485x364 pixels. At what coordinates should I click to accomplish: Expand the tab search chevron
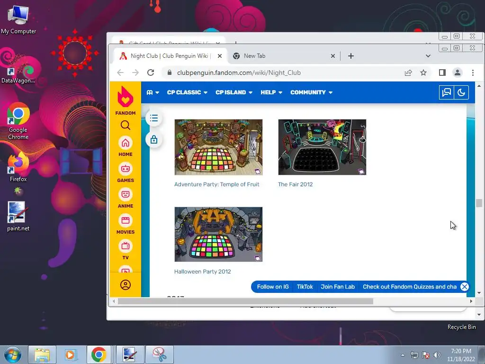tap(428, 56)
